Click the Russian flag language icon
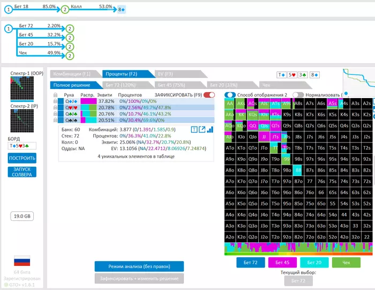375x290 pixels. [x=22, y=261]
